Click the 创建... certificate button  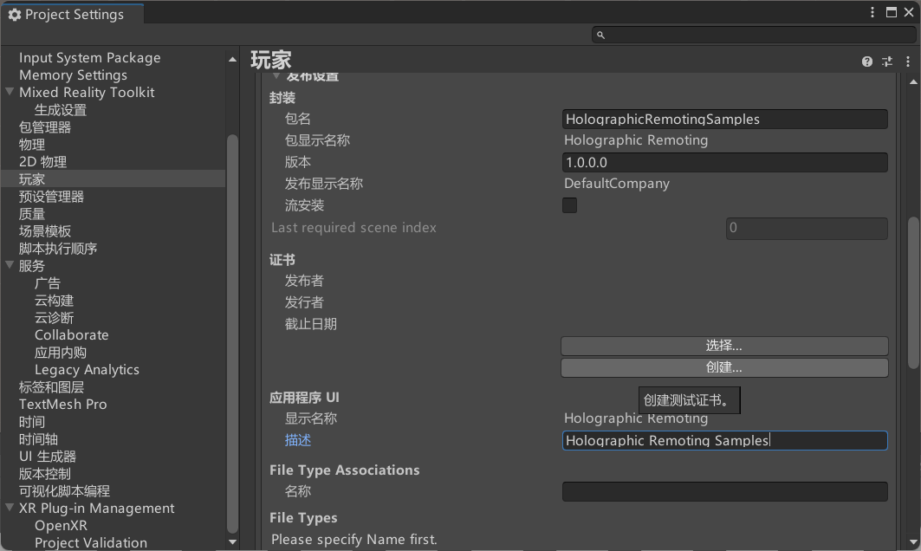[x=724, y=367]
